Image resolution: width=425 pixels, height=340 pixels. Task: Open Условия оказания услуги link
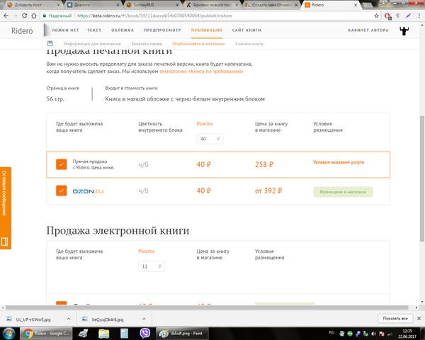coord(339,162)
